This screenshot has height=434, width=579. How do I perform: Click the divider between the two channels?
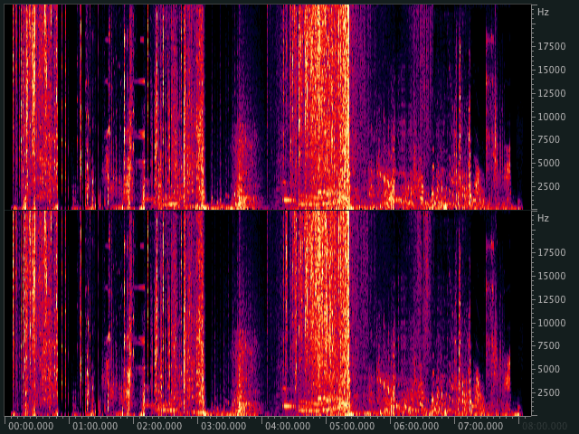tap(271, 210)
